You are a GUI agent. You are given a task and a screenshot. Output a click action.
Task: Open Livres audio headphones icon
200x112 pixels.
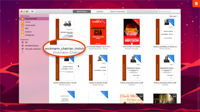23,25
